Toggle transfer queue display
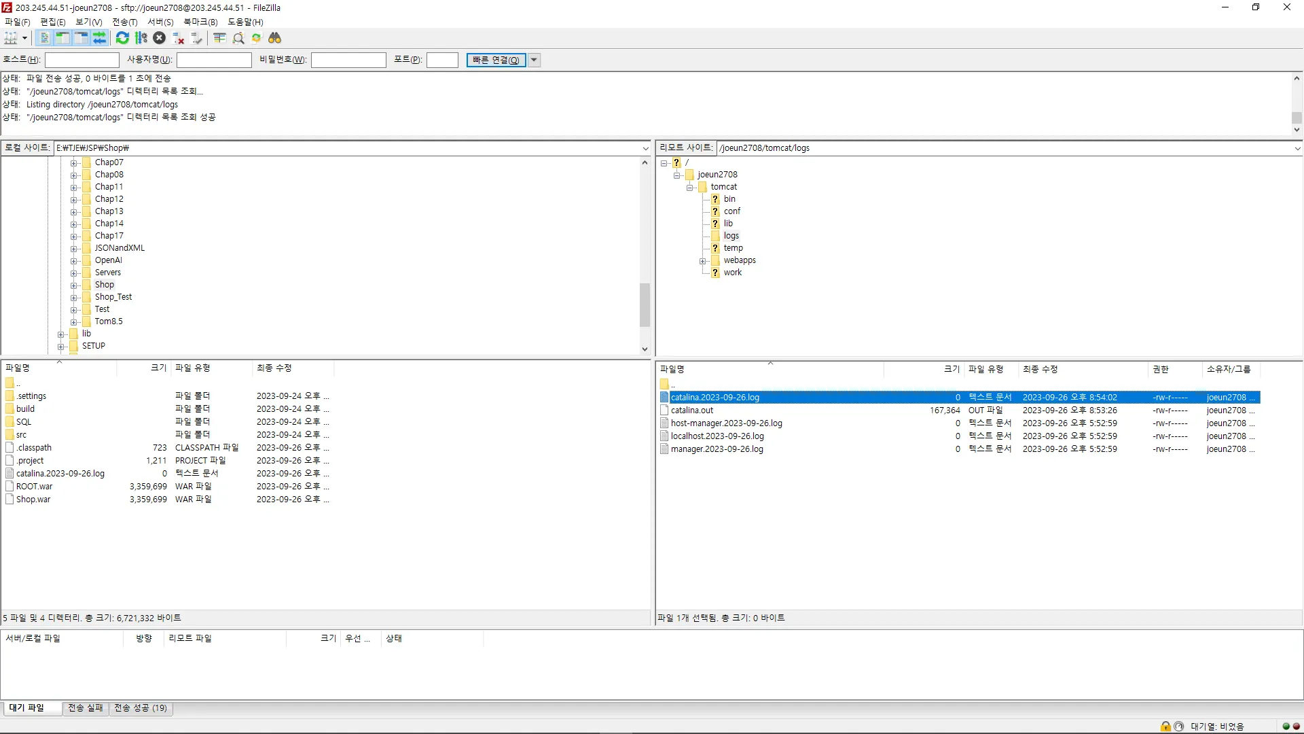 tap(99, 38)
